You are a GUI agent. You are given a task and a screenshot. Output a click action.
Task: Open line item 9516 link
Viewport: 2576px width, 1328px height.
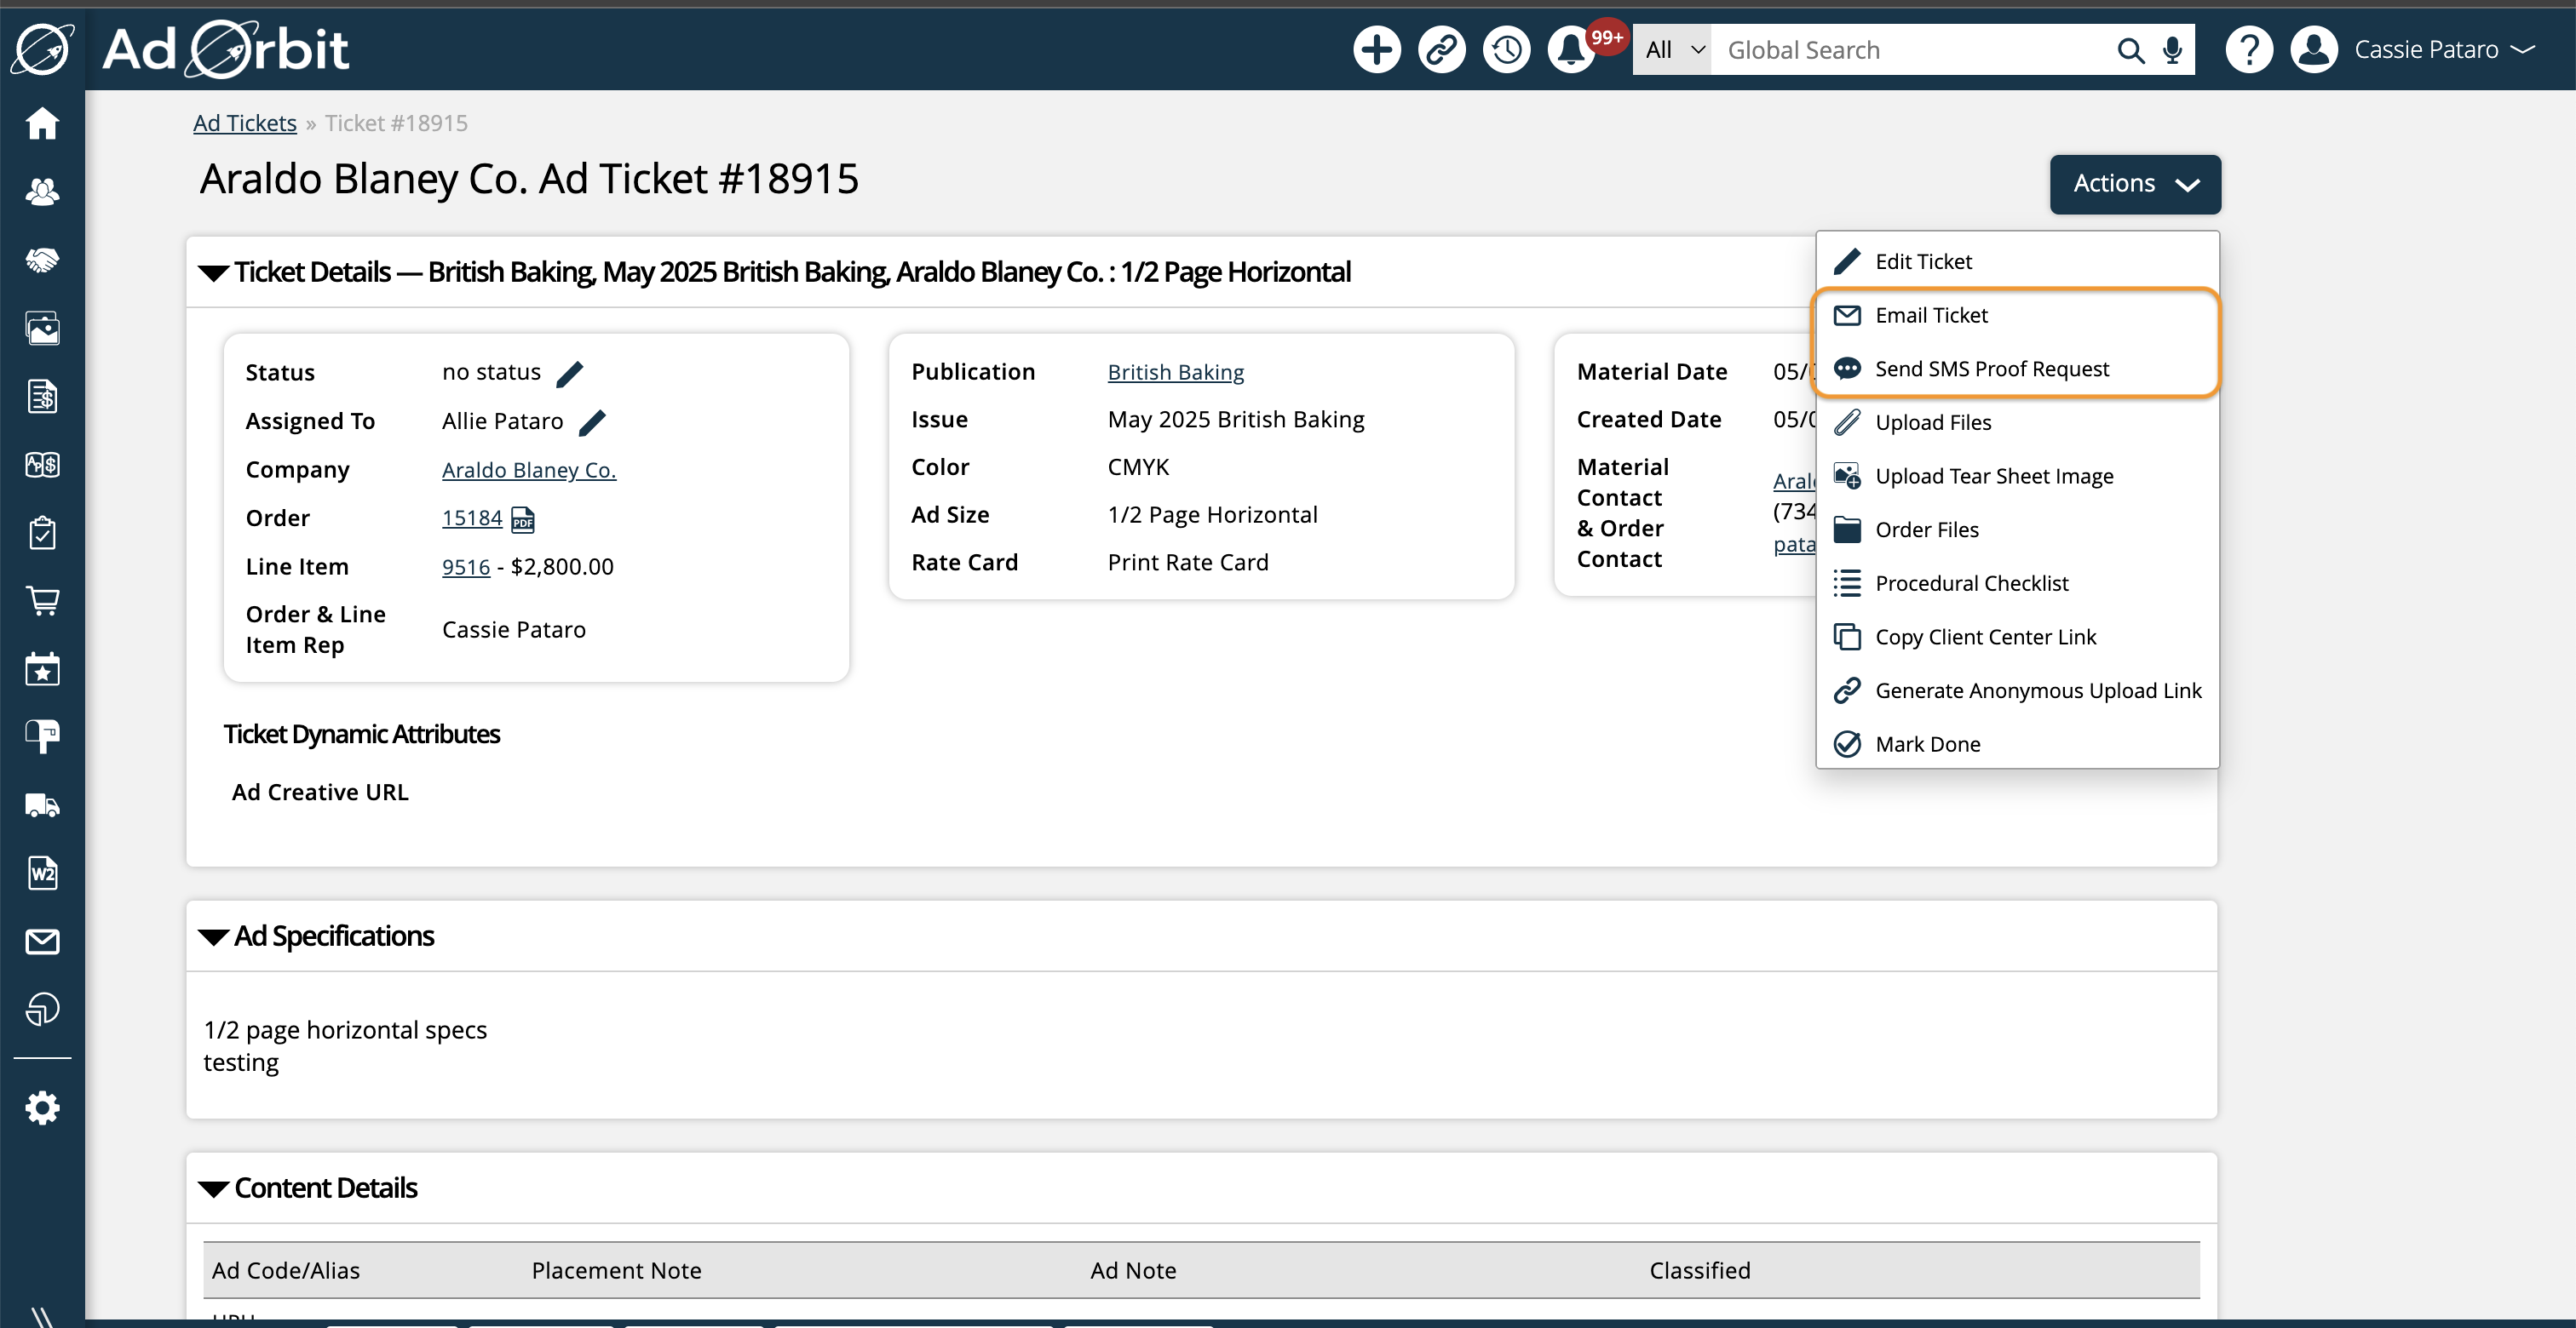pos(466,567)
